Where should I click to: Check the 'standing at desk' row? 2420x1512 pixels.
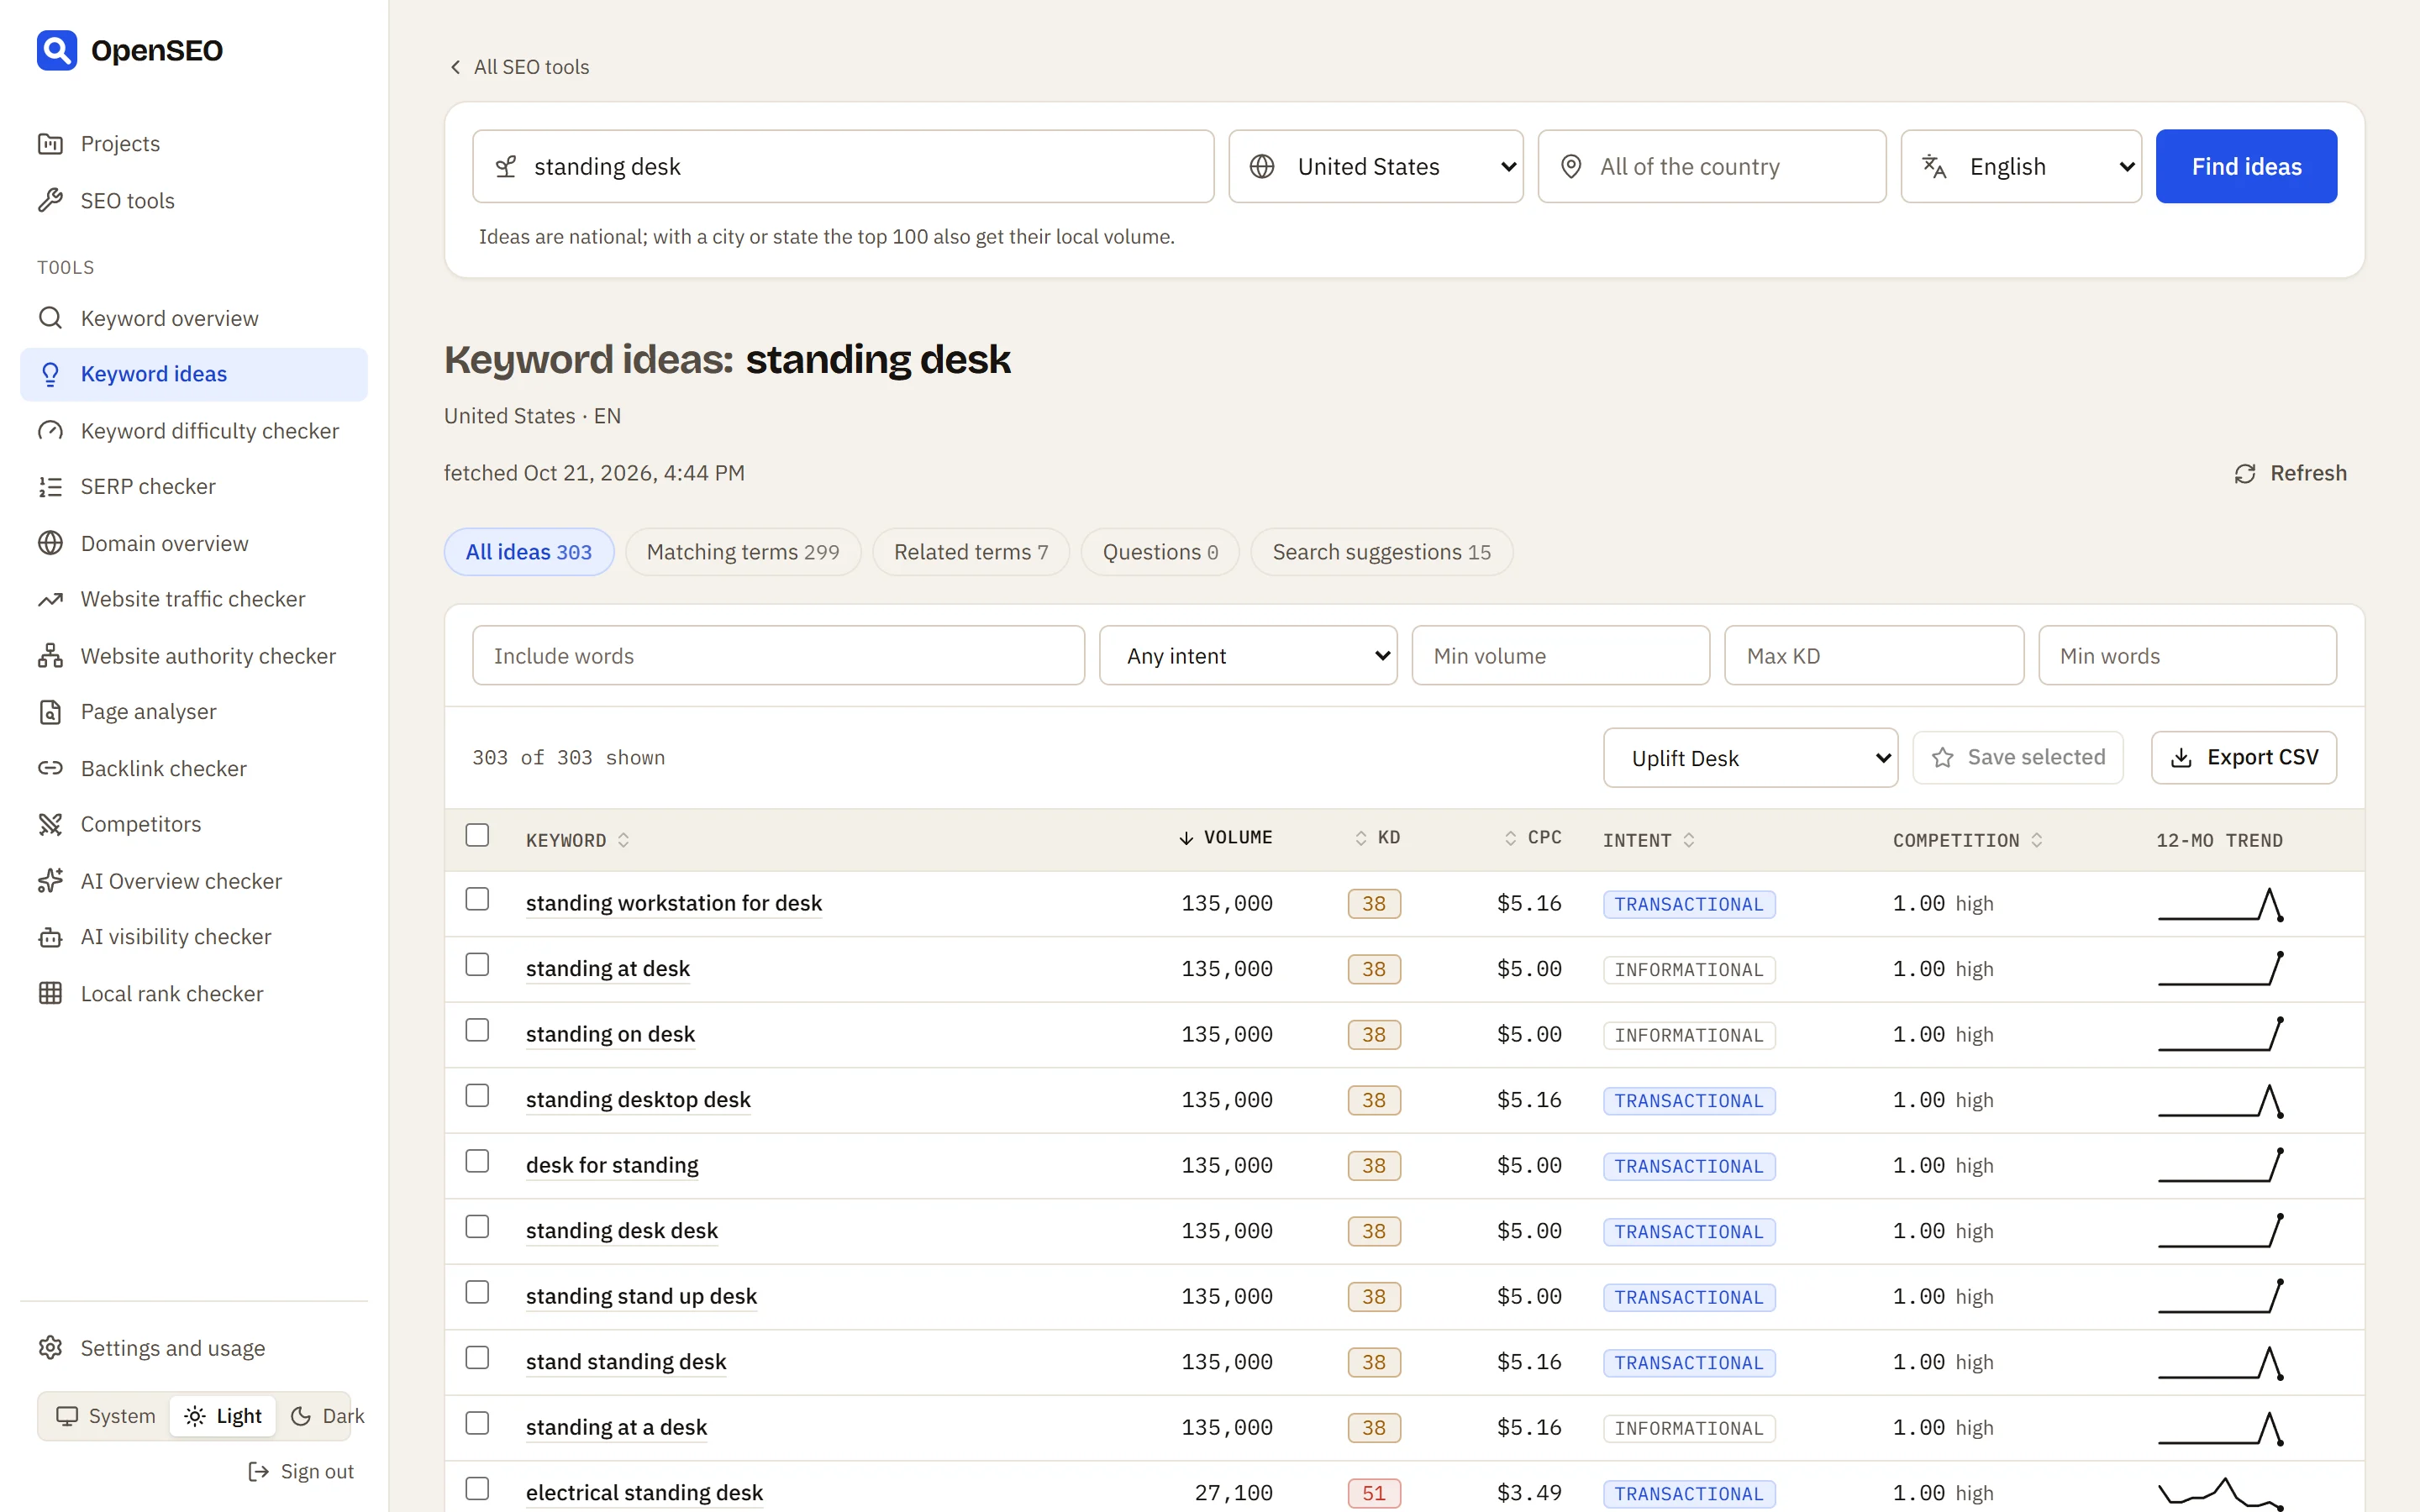[477, 964]
